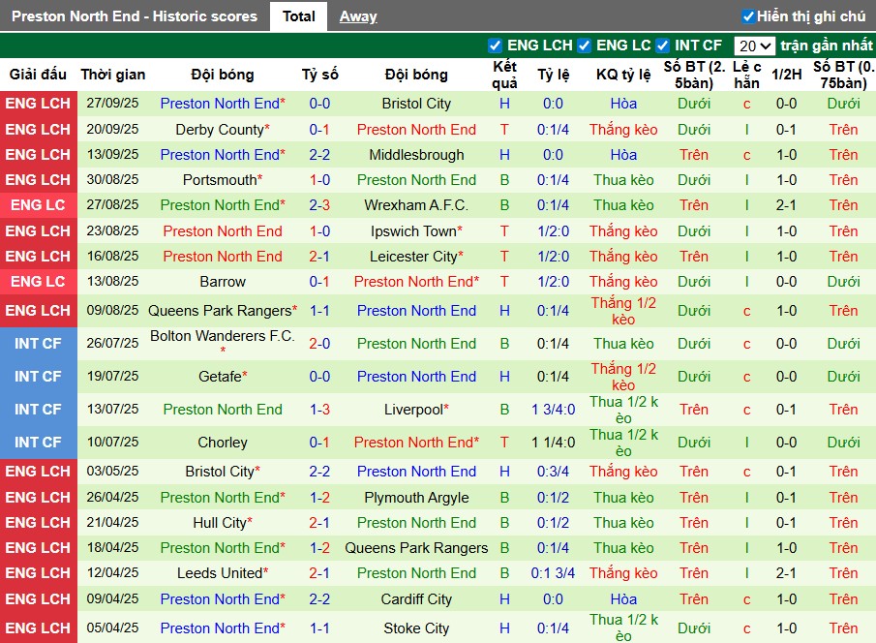Uncheck the Hiển thị ghi chú option
876x643 pixels.
(746, 15)
